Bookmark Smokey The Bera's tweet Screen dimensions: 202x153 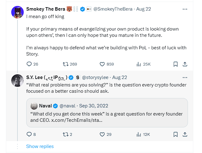[175, 64]
